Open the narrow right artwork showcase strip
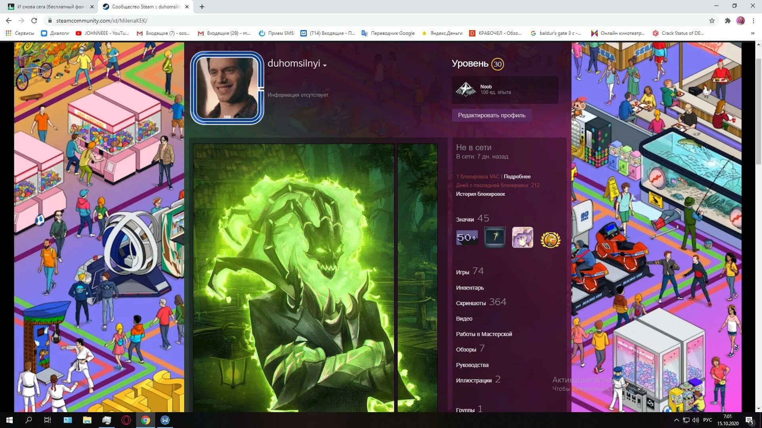762x428 pixels. pos(418,278)
